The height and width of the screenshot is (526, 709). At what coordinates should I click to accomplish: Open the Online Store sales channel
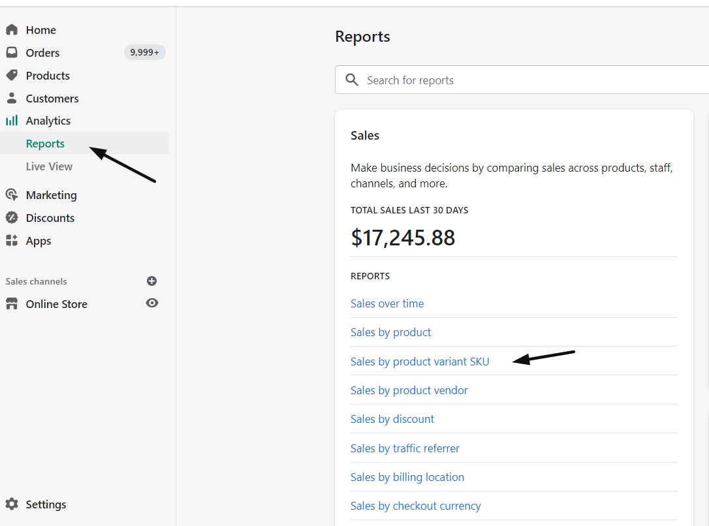(56, 304)
